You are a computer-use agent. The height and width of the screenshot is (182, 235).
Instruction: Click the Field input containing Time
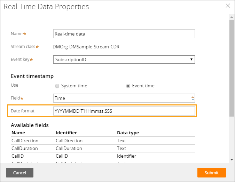click(x=124, y=98)
